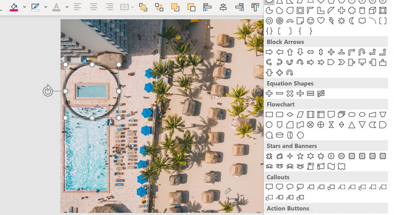This screenshot has width=394, height=215.
Task: Select the Left-Right Arrow block arrow
Action: coord(311,52)
